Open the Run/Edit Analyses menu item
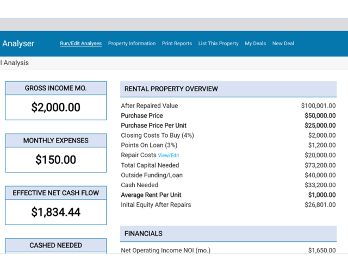The width and height of the screenshot is (348, 261). click(x=81, y=43)
